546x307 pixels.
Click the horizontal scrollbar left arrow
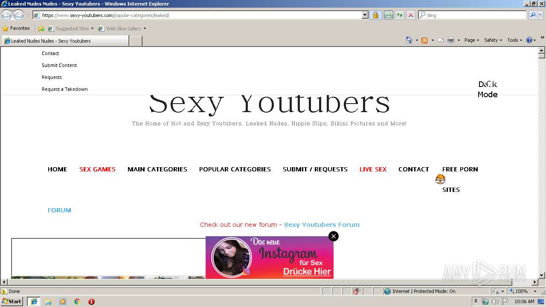pyautogui.click(x=4, y=282)
